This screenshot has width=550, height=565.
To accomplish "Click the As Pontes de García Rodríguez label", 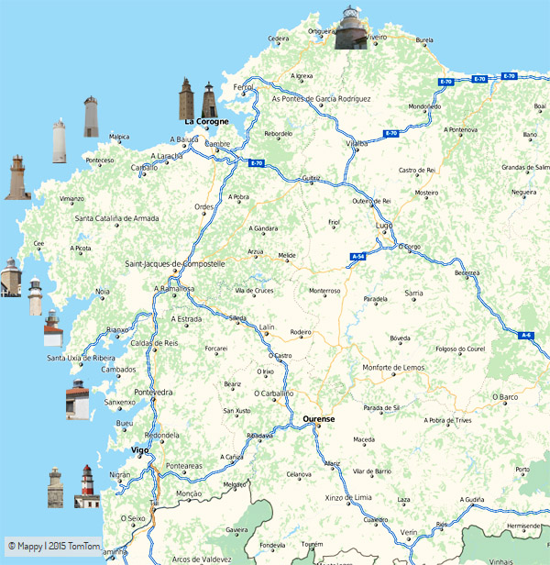I will (321, 99).
